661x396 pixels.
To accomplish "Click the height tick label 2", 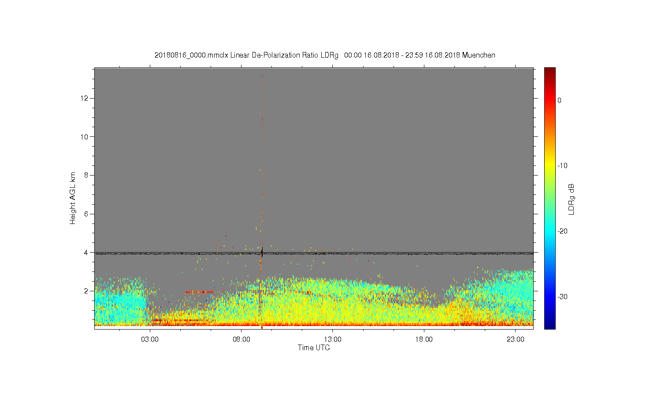I will pyautogui.click(x=87, y=291).
